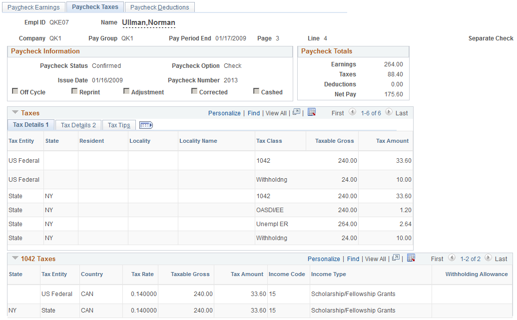Image resolution: width=517 pixels, height=320 pixels.
Task: Click View All in Taxes grid
Action: click(x=276, y=113)
